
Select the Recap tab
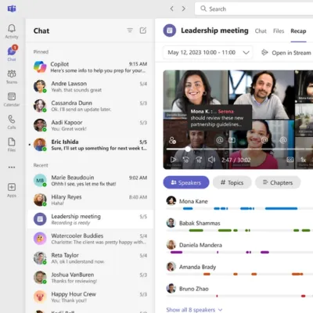tap(298, 31)
